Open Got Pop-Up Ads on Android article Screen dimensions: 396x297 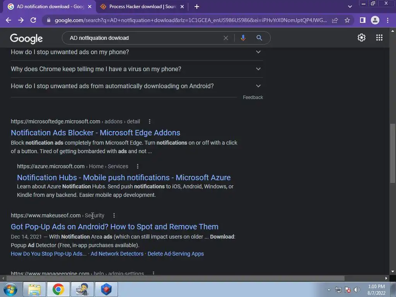click(x=114, y=227)
